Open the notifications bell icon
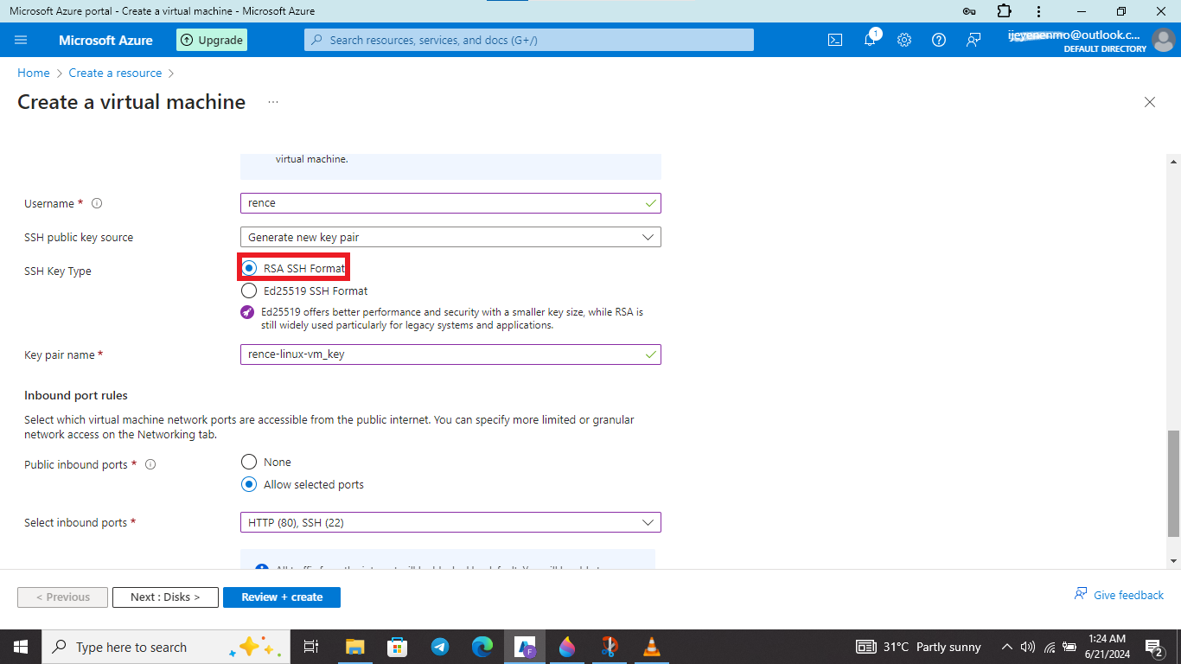The width and height of the screenshot is (1181, 664). point(871,39)
